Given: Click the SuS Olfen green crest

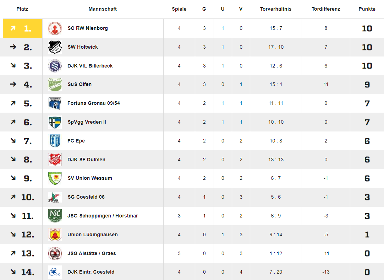Looking at the screenshot, I should click(x=55, y=85).
